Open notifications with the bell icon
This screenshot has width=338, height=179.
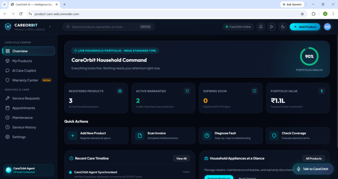click(261, 27)
